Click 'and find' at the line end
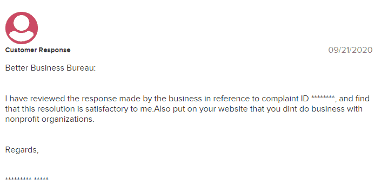Image resolution: width=375 pixels, height=194 pixels. 354,99
